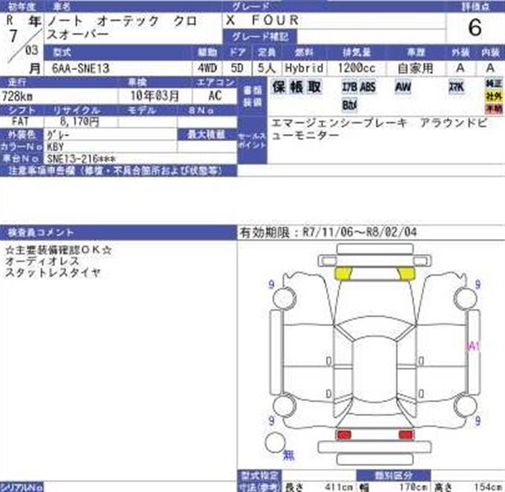Click the 取 document badge
The image size is (505, 492).
click(314, 87)
